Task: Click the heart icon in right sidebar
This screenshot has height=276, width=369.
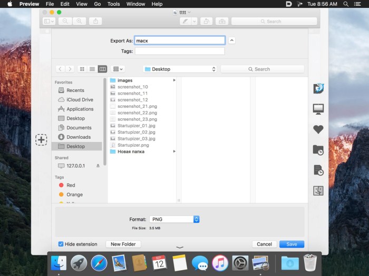Action: [318, 129]
